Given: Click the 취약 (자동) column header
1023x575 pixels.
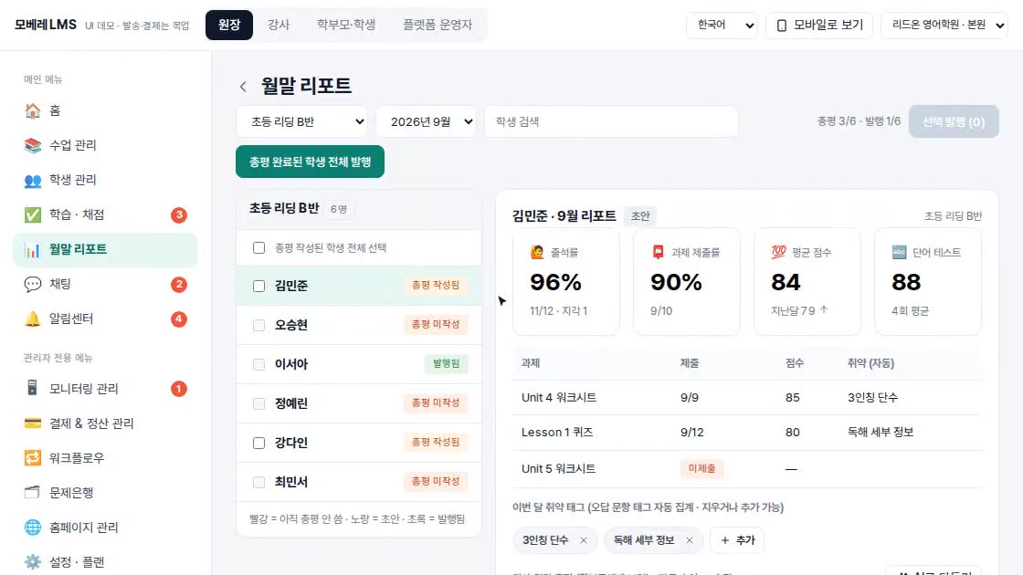Looking at the screenshot, I should coord(870,363).
